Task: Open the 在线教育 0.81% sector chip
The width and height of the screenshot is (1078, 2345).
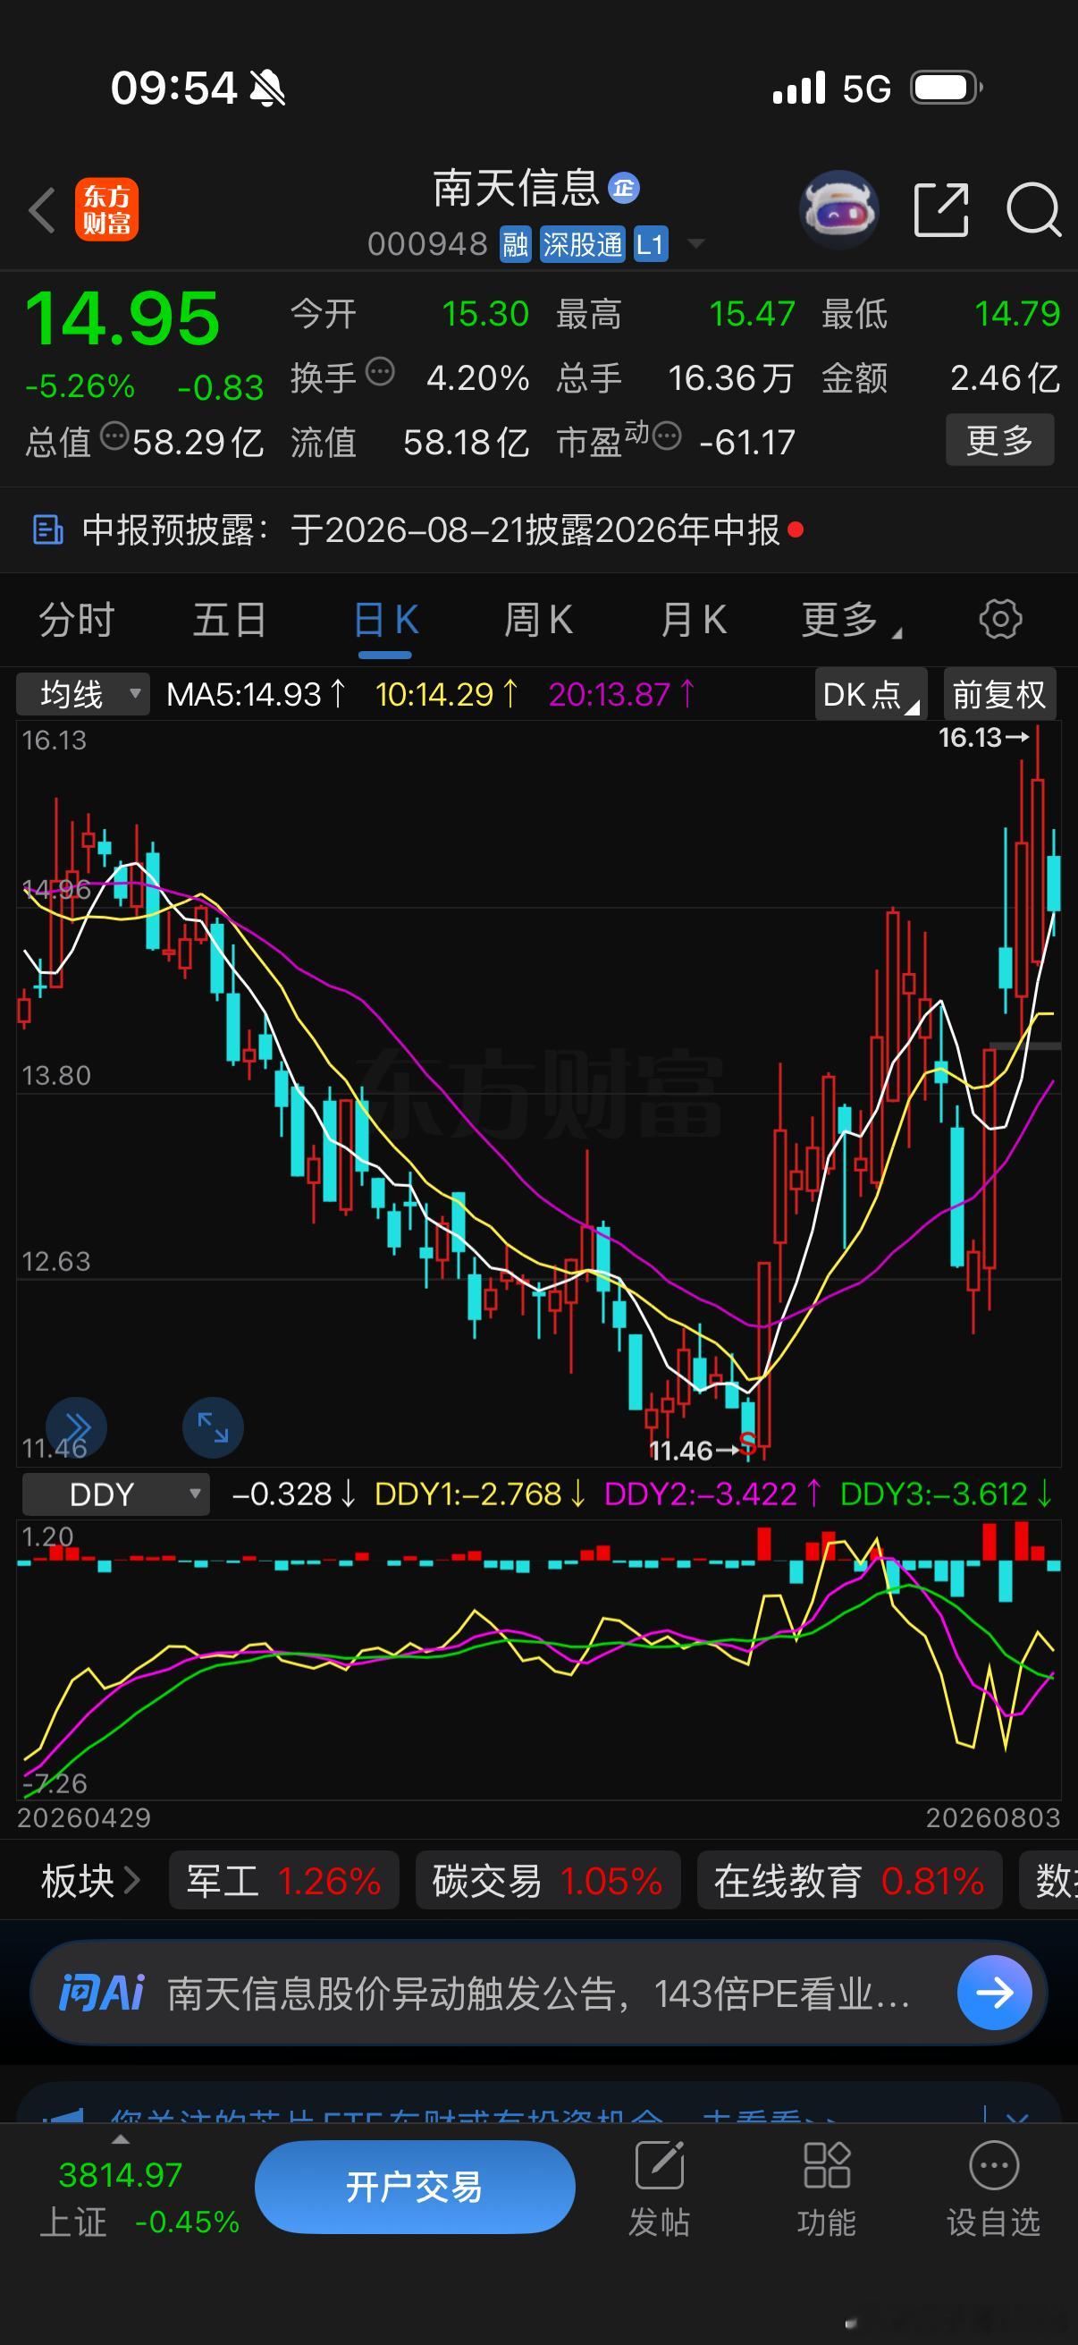Action: [850, 1881]
